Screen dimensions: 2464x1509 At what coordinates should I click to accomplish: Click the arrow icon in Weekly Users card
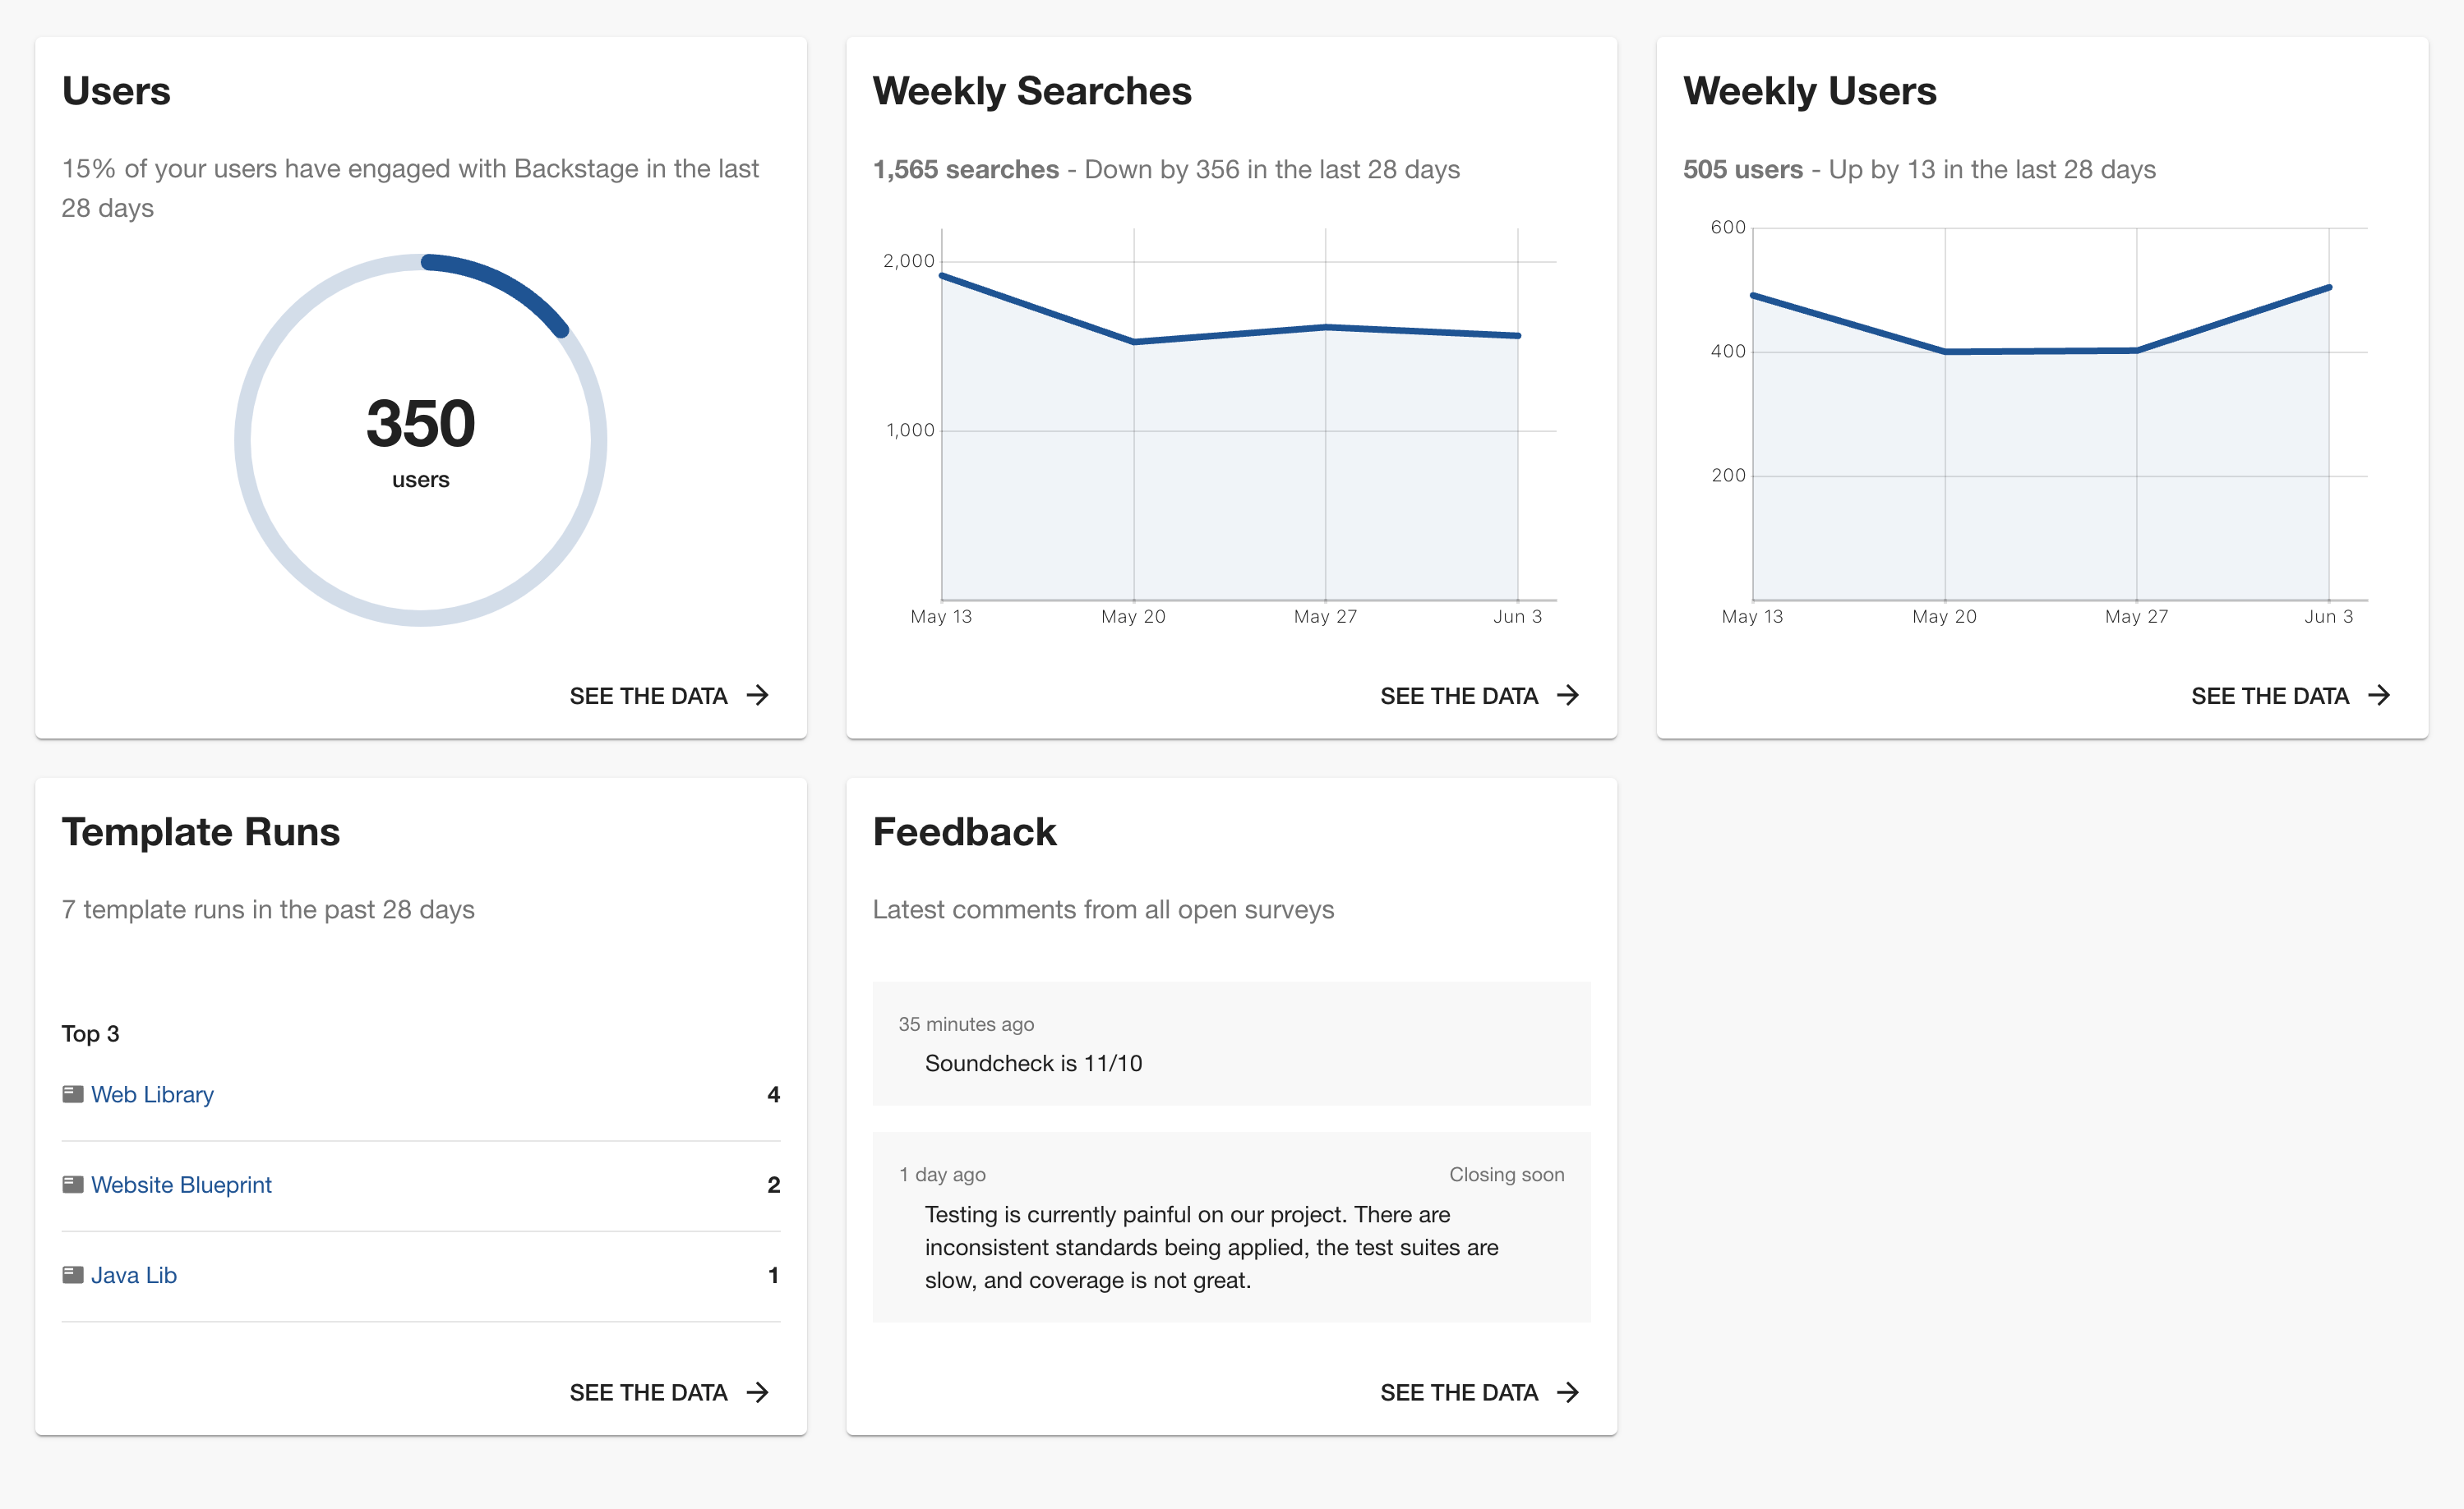2379,696
